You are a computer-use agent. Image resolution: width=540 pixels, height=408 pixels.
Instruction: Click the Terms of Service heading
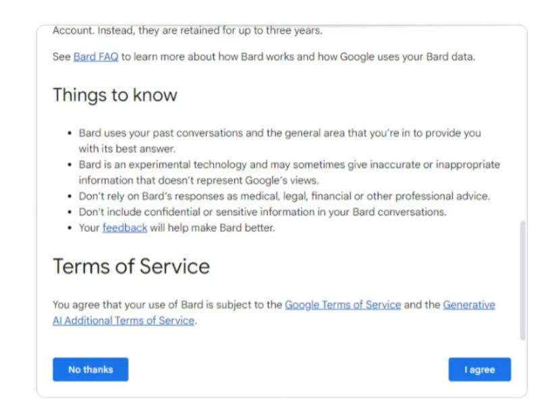[x=131, y=266]
